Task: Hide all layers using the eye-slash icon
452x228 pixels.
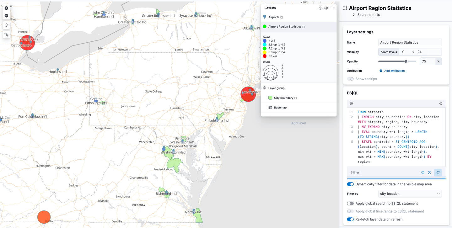Action: pyautogui.click(x=320, y=8)
